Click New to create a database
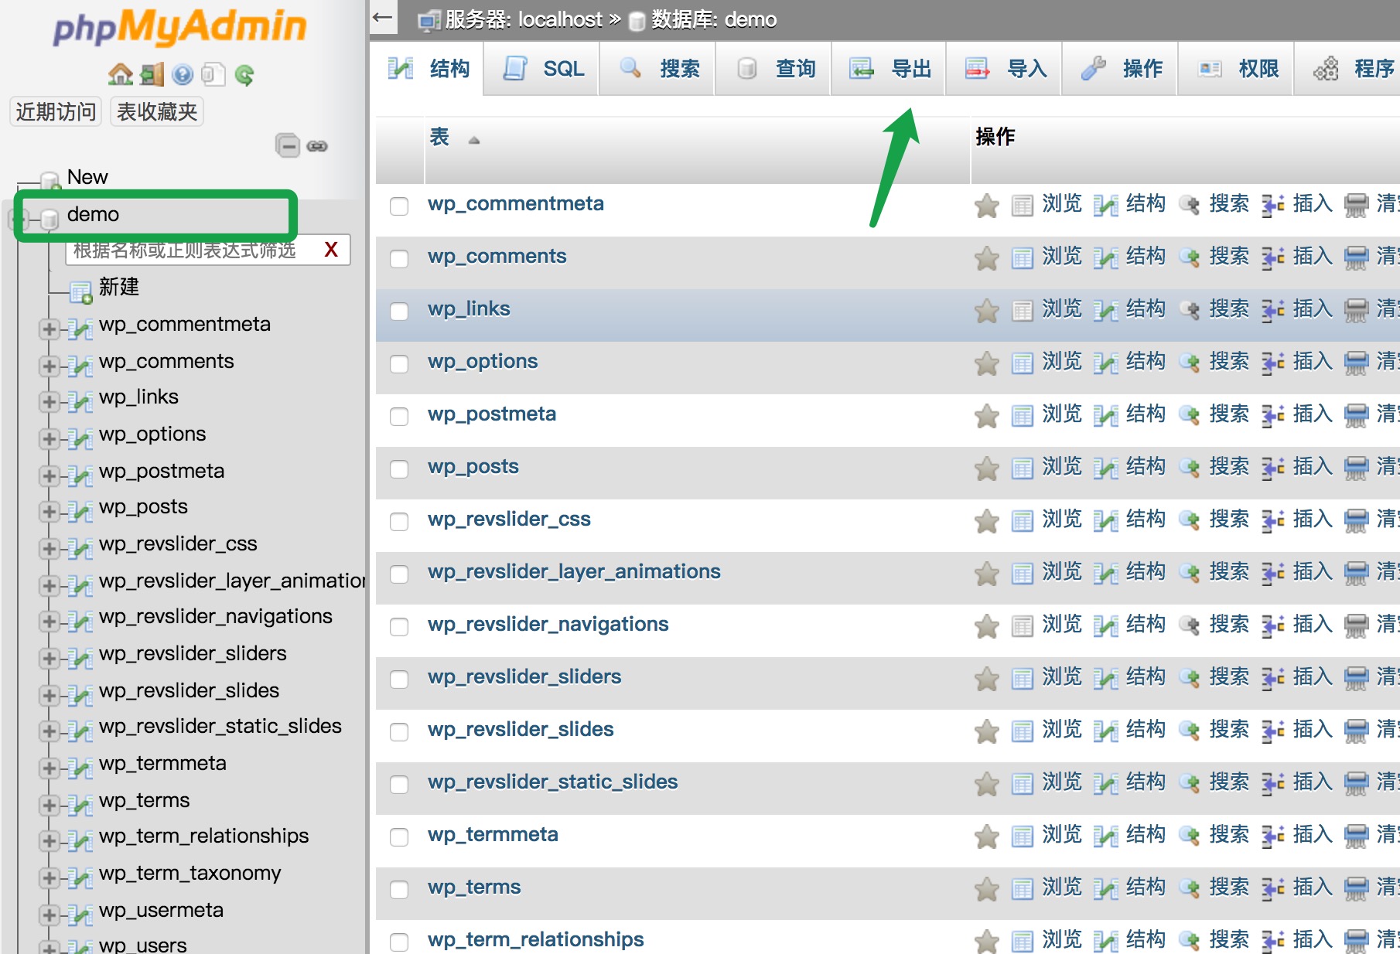 tap(87, 177)
